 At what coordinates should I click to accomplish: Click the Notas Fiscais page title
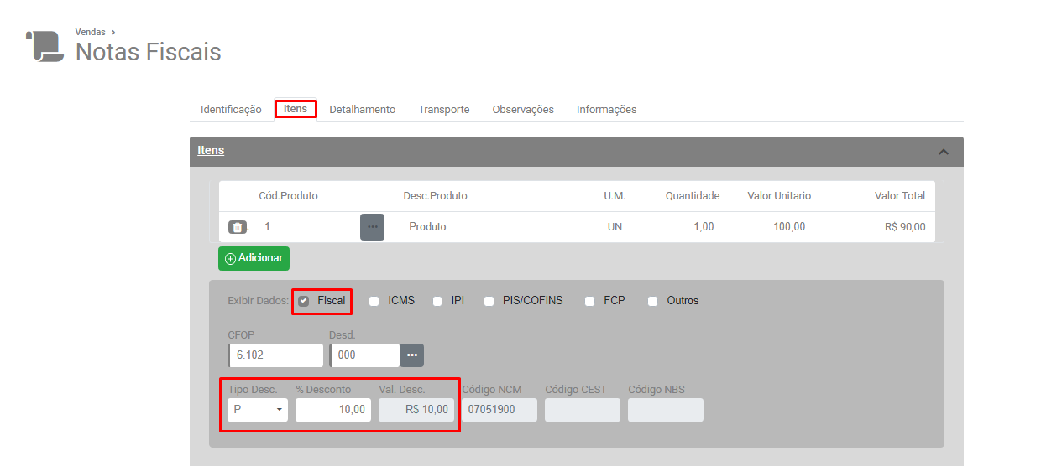(149, 52)
